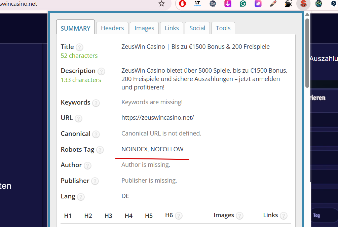This screenshot has height=227, width=338.
Task: Open the teal CC extension icon
Action: point(318,4)
